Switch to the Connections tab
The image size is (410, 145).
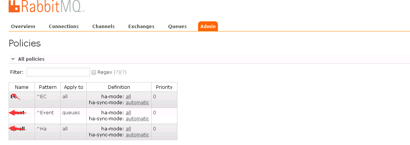tap(64, 26)
